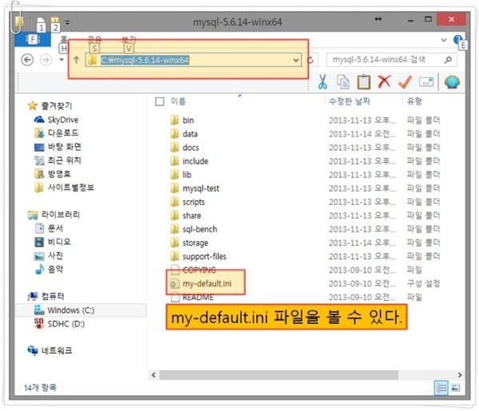This screenshot has width=479, height=411.
Task: Sort by 유형 column header
Action: click(x=414, y=101)
